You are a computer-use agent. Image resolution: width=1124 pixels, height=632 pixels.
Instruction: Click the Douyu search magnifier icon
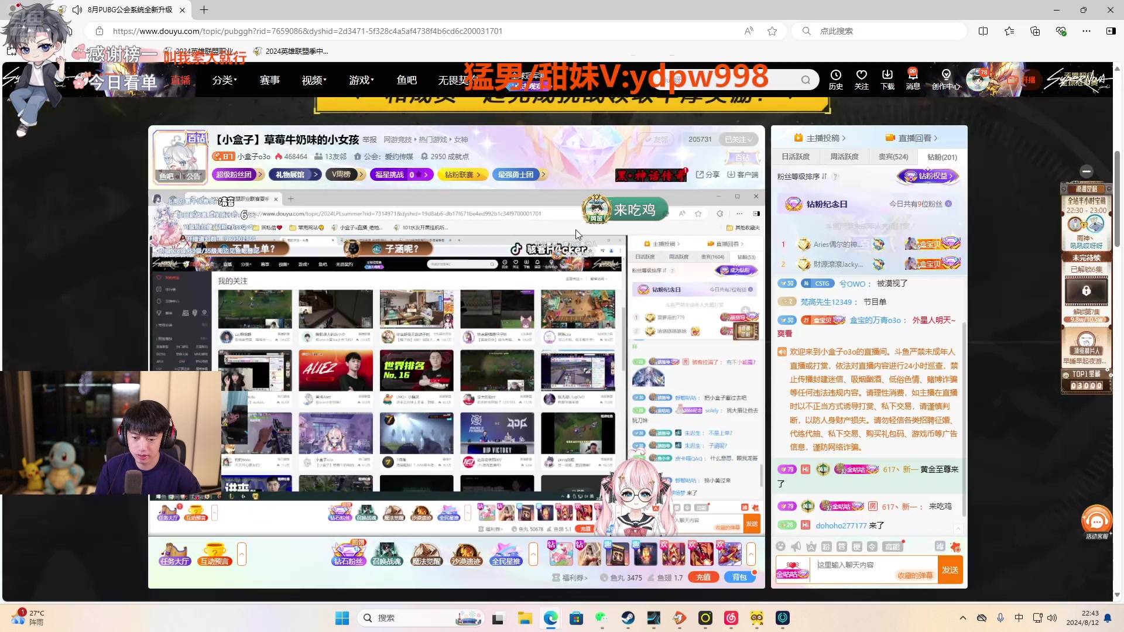click(x=806, y=80)
